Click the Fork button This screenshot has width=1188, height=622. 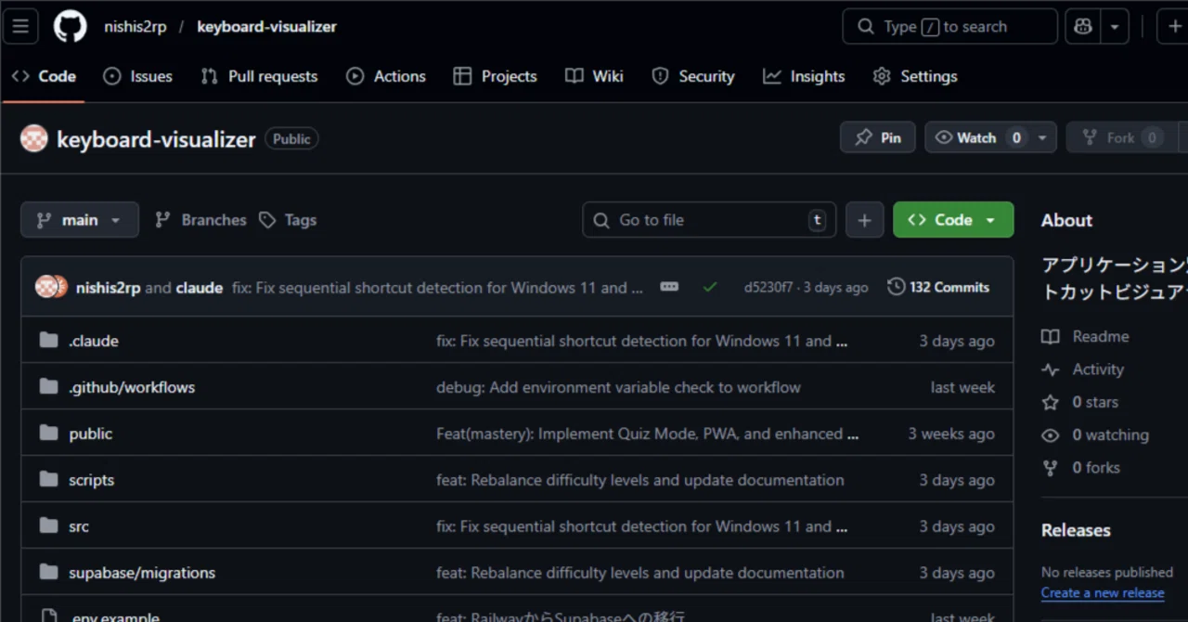(1120, 137)
